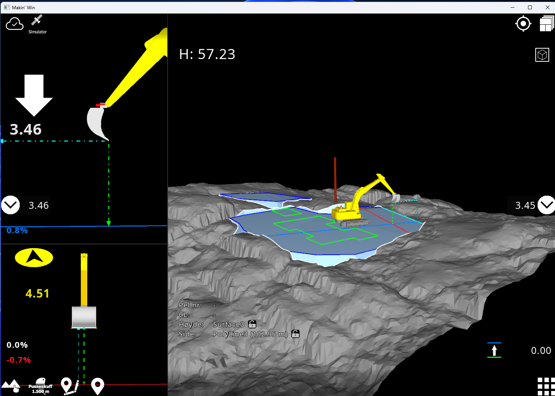Open the grid main menu icon

click(546, 386)
